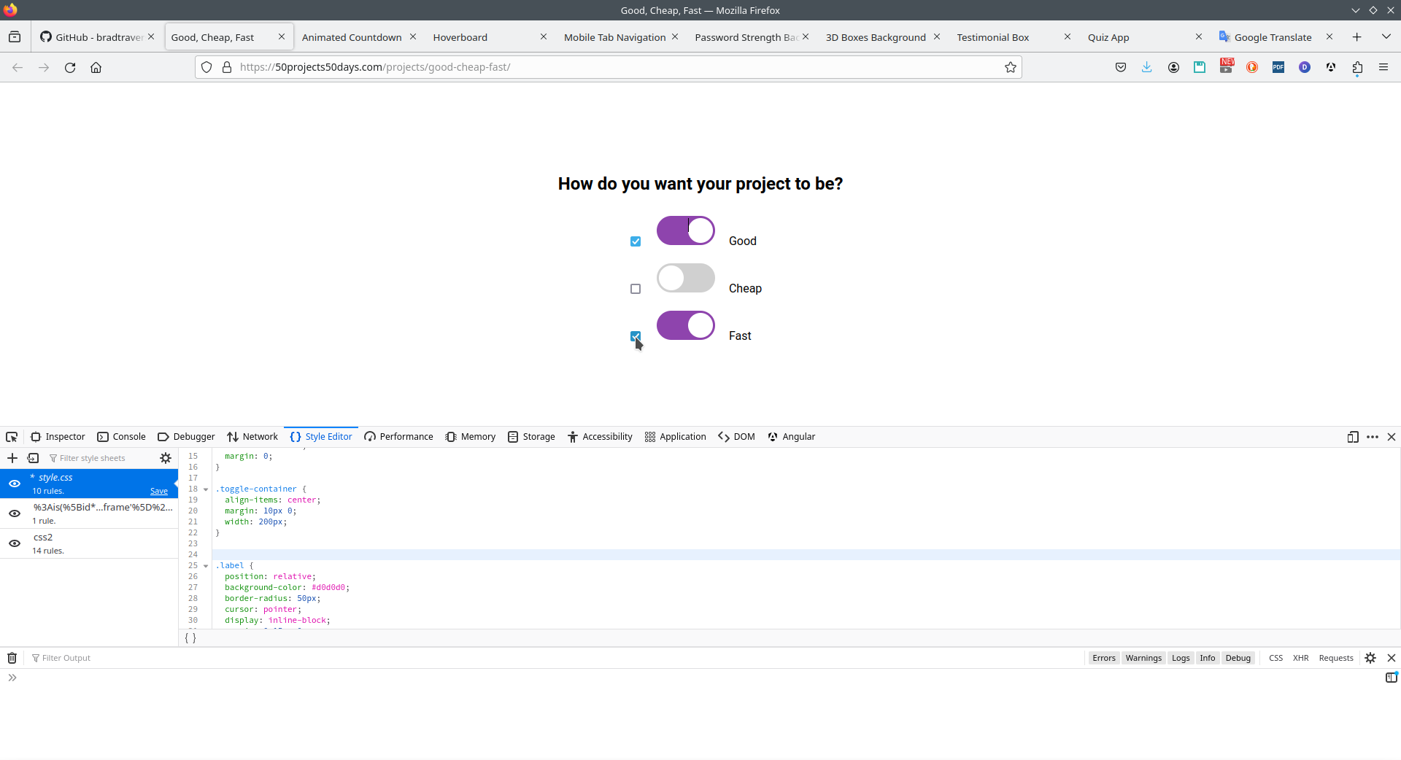Viewport: 1401px width, 760px height.
Task: Open tracking protection shield info
Action: (x=207, y=67)
